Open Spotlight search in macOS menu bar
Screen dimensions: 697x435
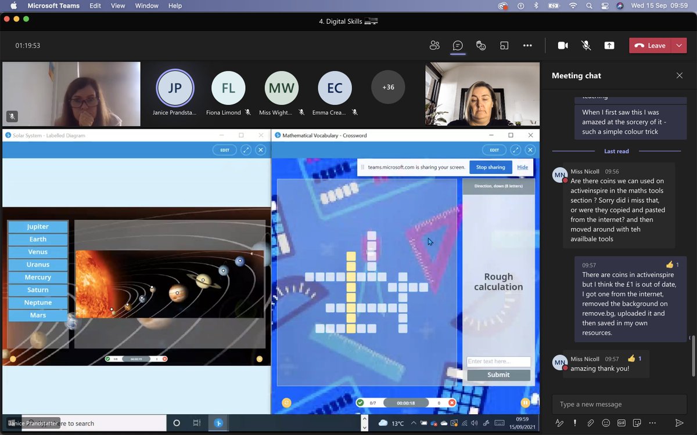click(590, 6)
